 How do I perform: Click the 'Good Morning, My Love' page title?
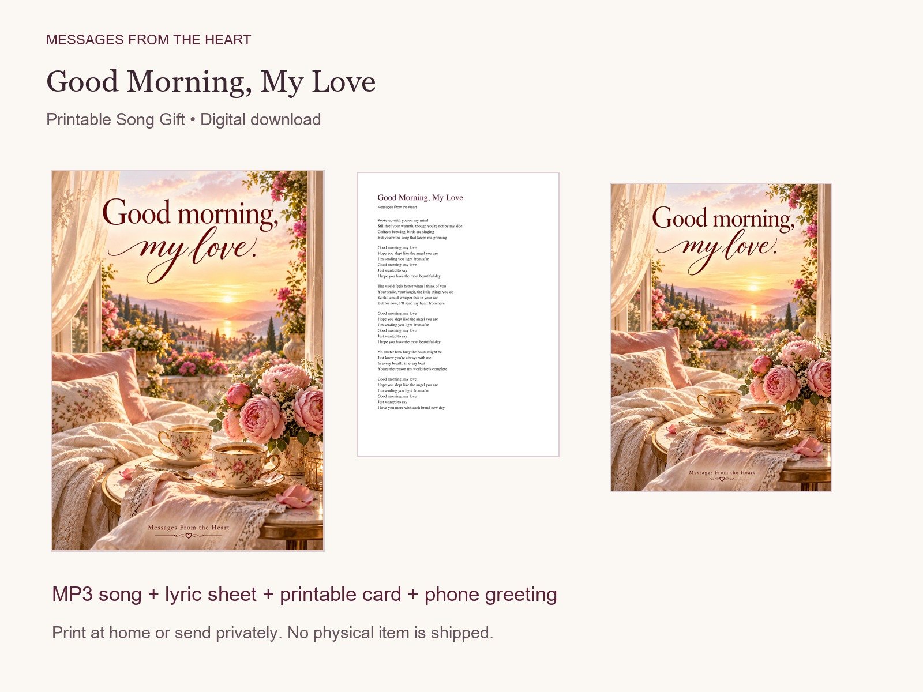(x=211, y=81)
